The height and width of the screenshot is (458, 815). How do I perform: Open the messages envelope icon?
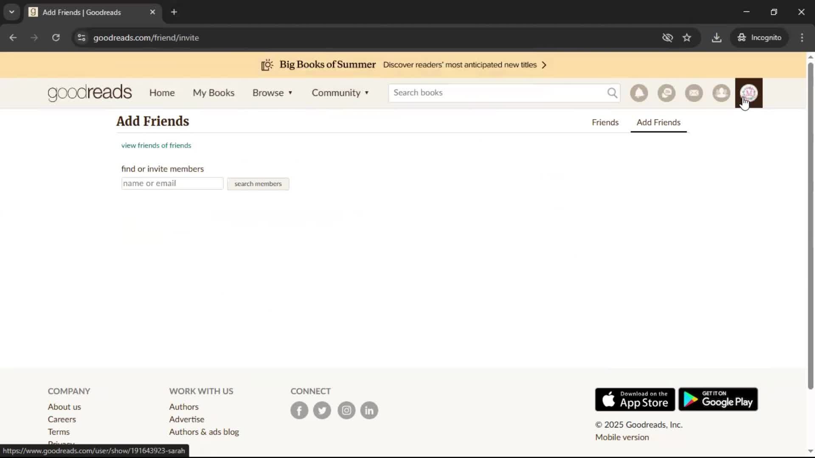point(694,93)
